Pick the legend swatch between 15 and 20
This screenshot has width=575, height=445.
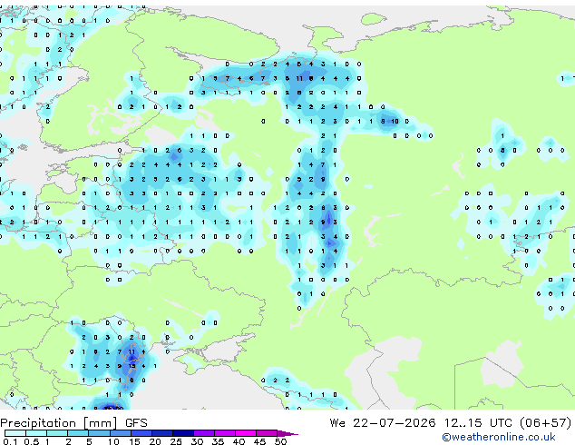tap(141, 433)
